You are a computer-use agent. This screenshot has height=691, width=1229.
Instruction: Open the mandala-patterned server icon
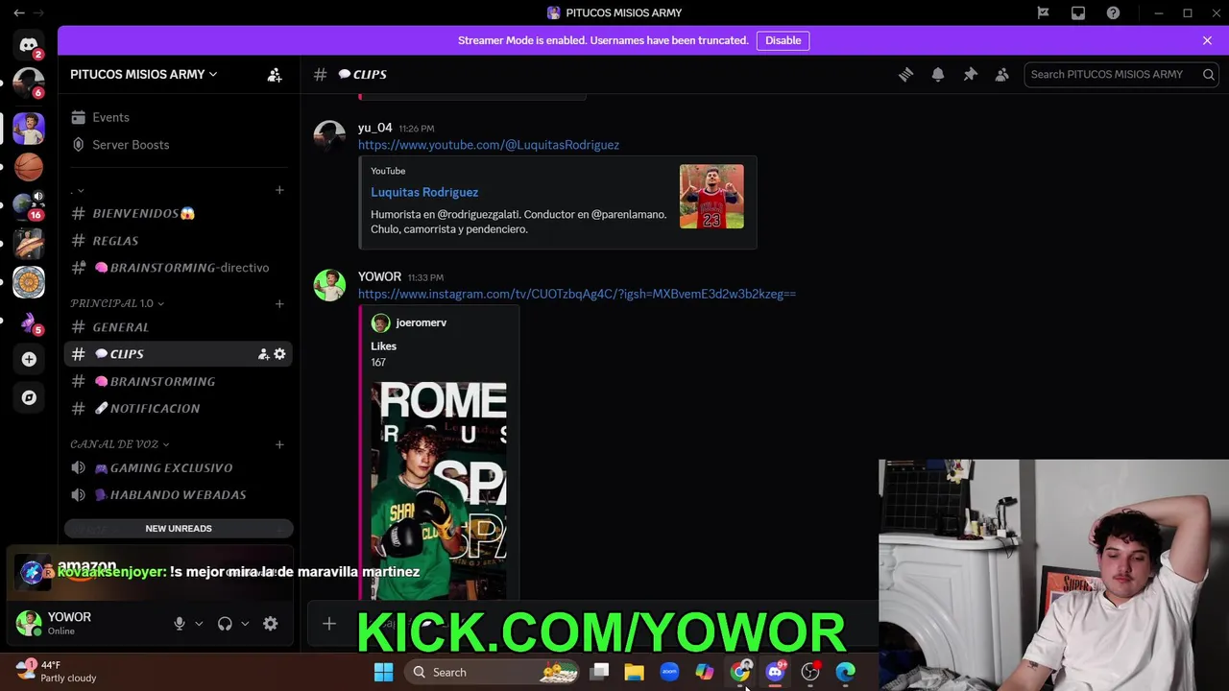[x=29, y=282]
